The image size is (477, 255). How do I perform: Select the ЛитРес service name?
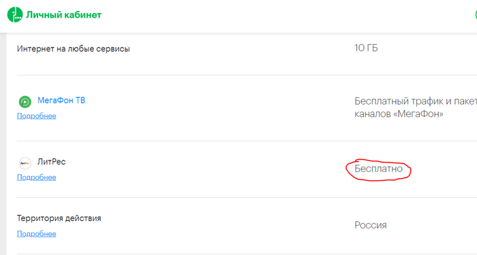click(51, 162)
